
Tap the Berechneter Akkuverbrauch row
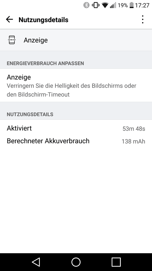click(x=76, y=141)
